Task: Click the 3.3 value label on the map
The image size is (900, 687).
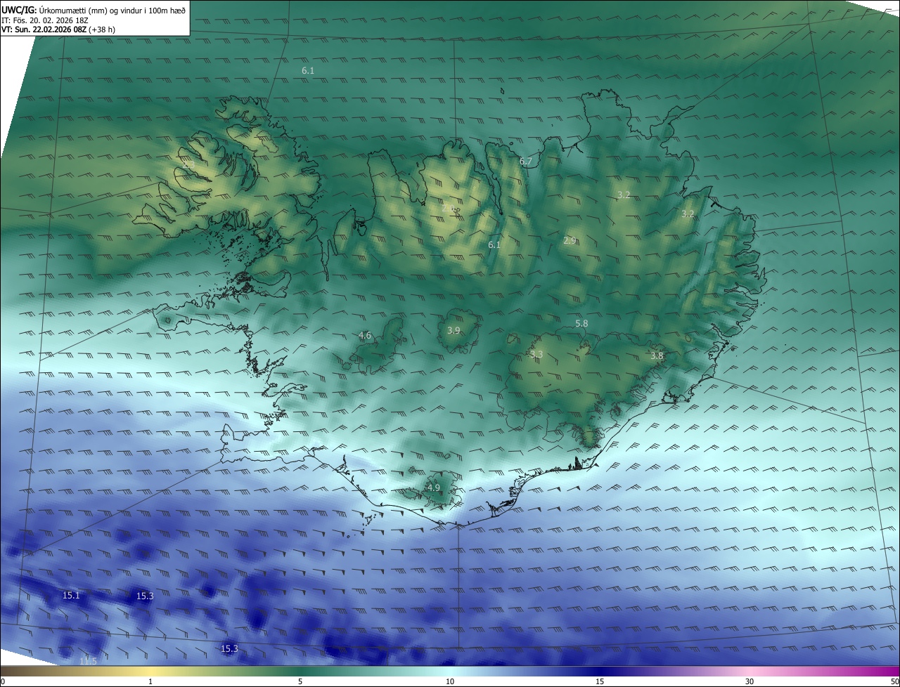Action: [x=536, y=354]
